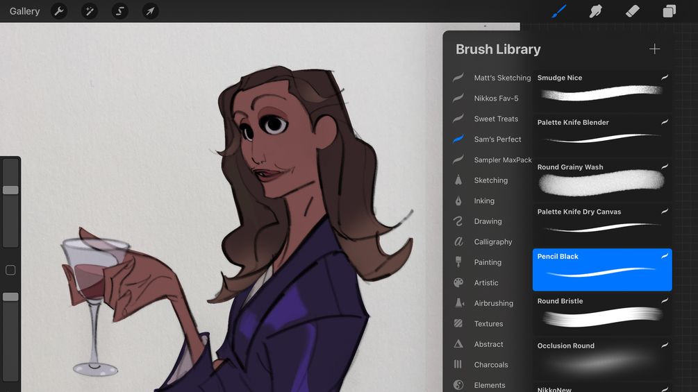Select the Smudge tool icon
698x392 pixels.
(596, 11)
